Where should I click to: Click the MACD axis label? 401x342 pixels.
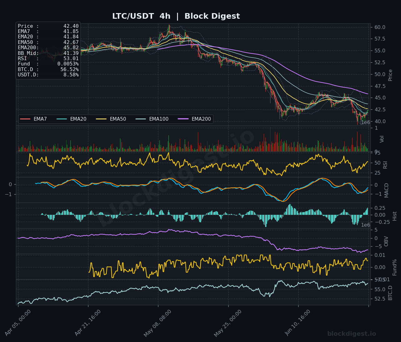coord(387,190)
